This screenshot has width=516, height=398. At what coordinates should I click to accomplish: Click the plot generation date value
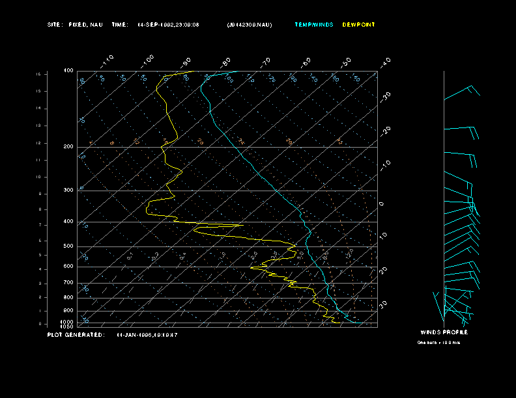coord(147,335)
